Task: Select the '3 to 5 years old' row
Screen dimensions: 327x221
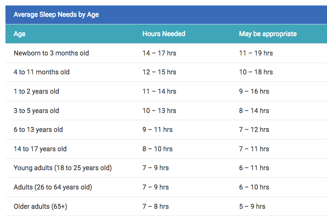Action: (x=37, y=111)
